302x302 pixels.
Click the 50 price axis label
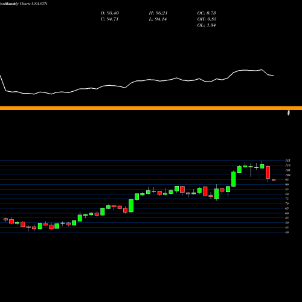pyautogui.click(x=287, y=223)
